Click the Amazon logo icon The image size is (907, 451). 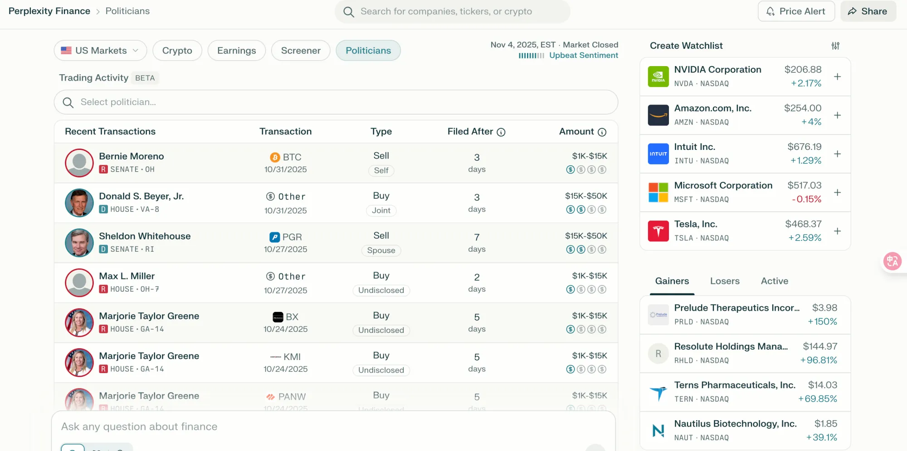[x=658, y=115]
